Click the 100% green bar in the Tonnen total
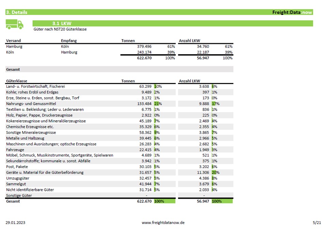The height and width of the screenshot is (245, 327). 165,201
